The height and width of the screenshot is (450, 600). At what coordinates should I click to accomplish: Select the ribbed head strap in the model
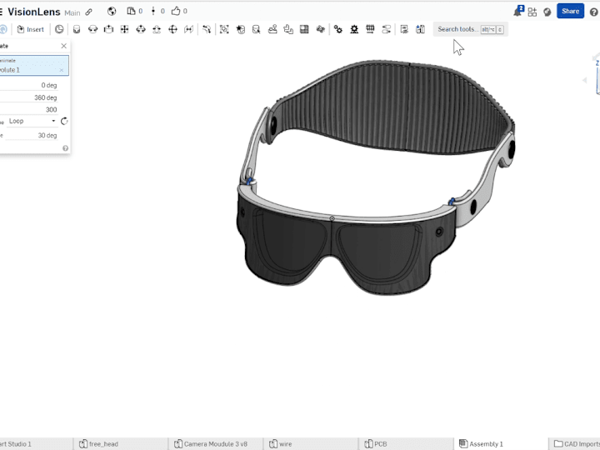[x=394, y=107]
